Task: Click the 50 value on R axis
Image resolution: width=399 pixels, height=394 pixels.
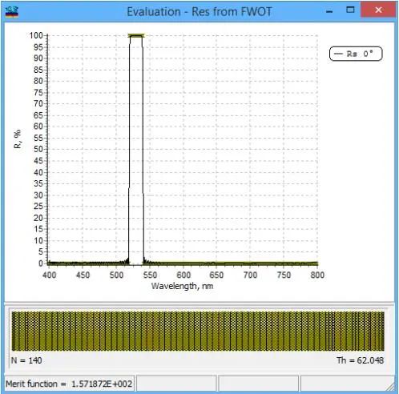Action: (x=38, y=149)
